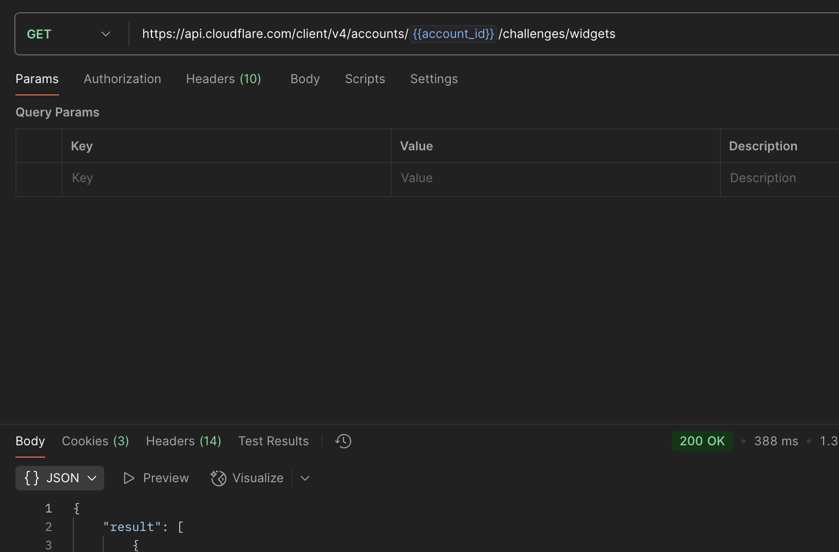Click the query param Key input field
Viewport: 839px width, 552px height.
click(x=226, y=179)
